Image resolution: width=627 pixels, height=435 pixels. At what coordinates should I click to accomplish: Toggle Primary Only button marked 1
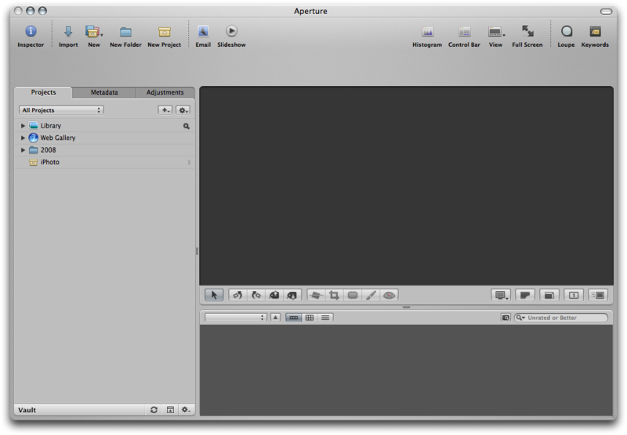coord(574,295)
